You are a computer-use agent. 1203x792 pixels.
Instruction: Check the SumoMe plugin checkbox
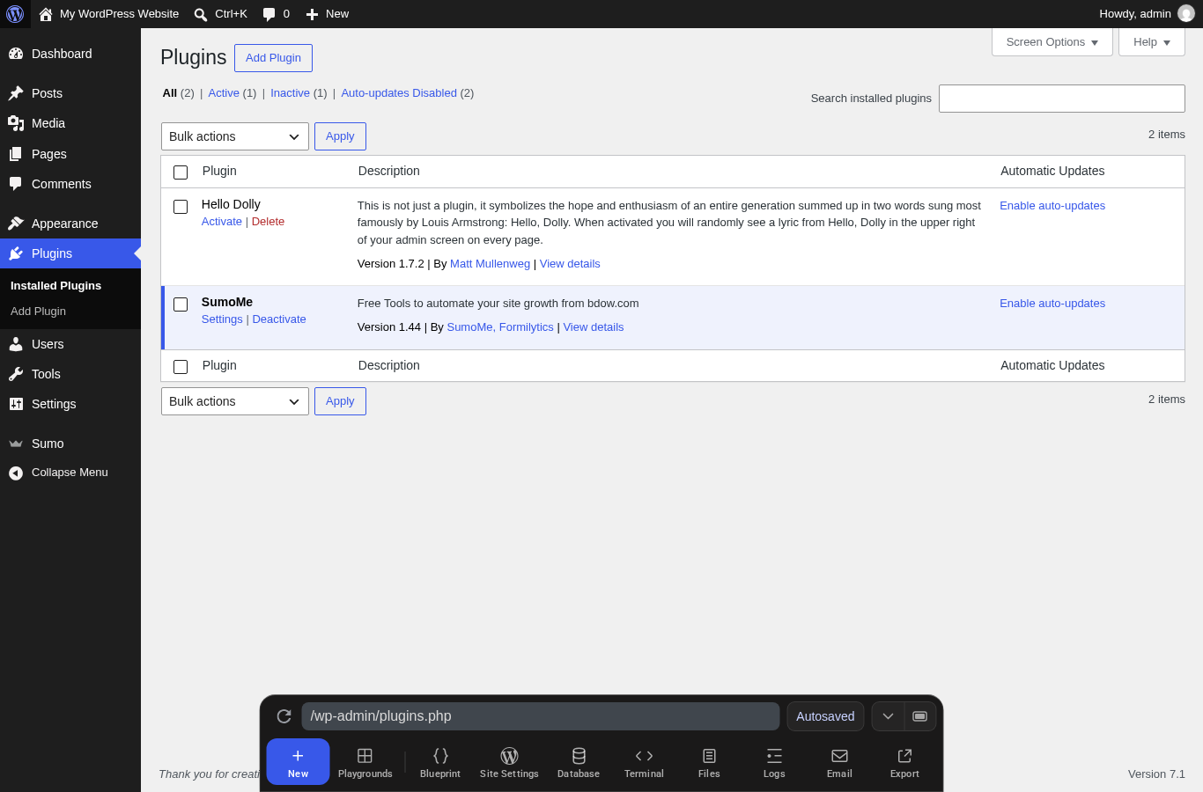tap(181, 304)
